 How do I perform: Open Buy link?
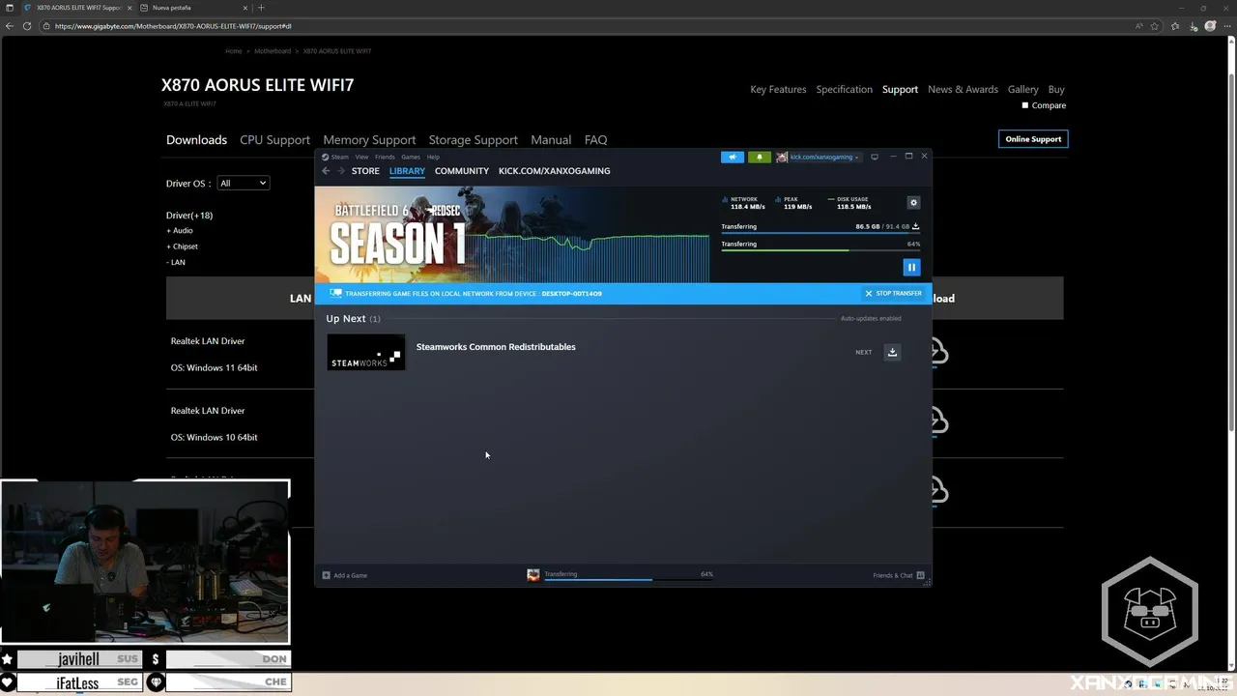pos(1056,89)
